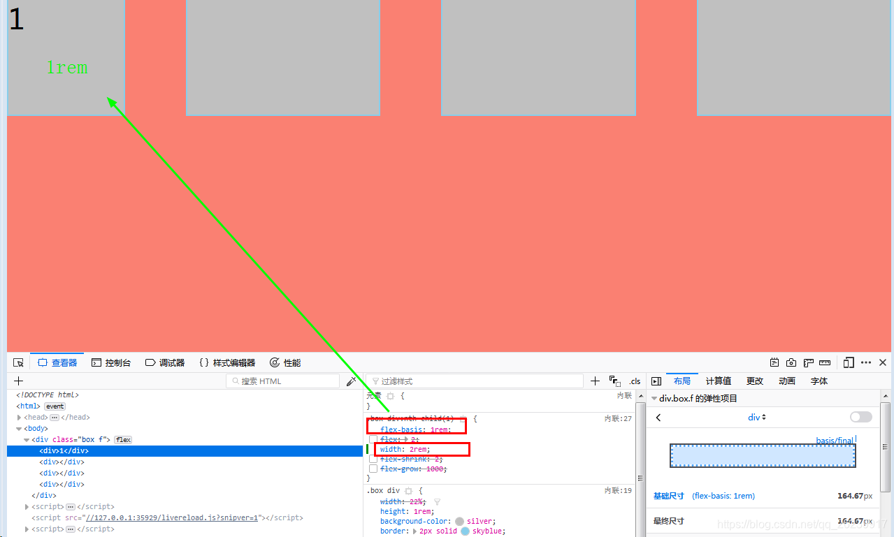Switch to the 查看器 inspector tab
Viewport: 894px width, 537px height.
(57, 362)
